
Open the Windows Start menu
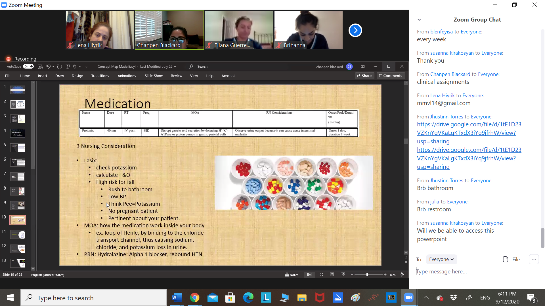(x=10, y=297)
